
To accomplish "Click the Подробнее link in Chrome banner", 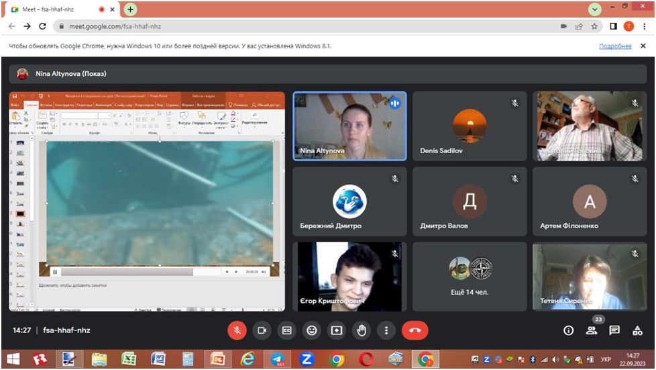I will click(x=615, y=46).
